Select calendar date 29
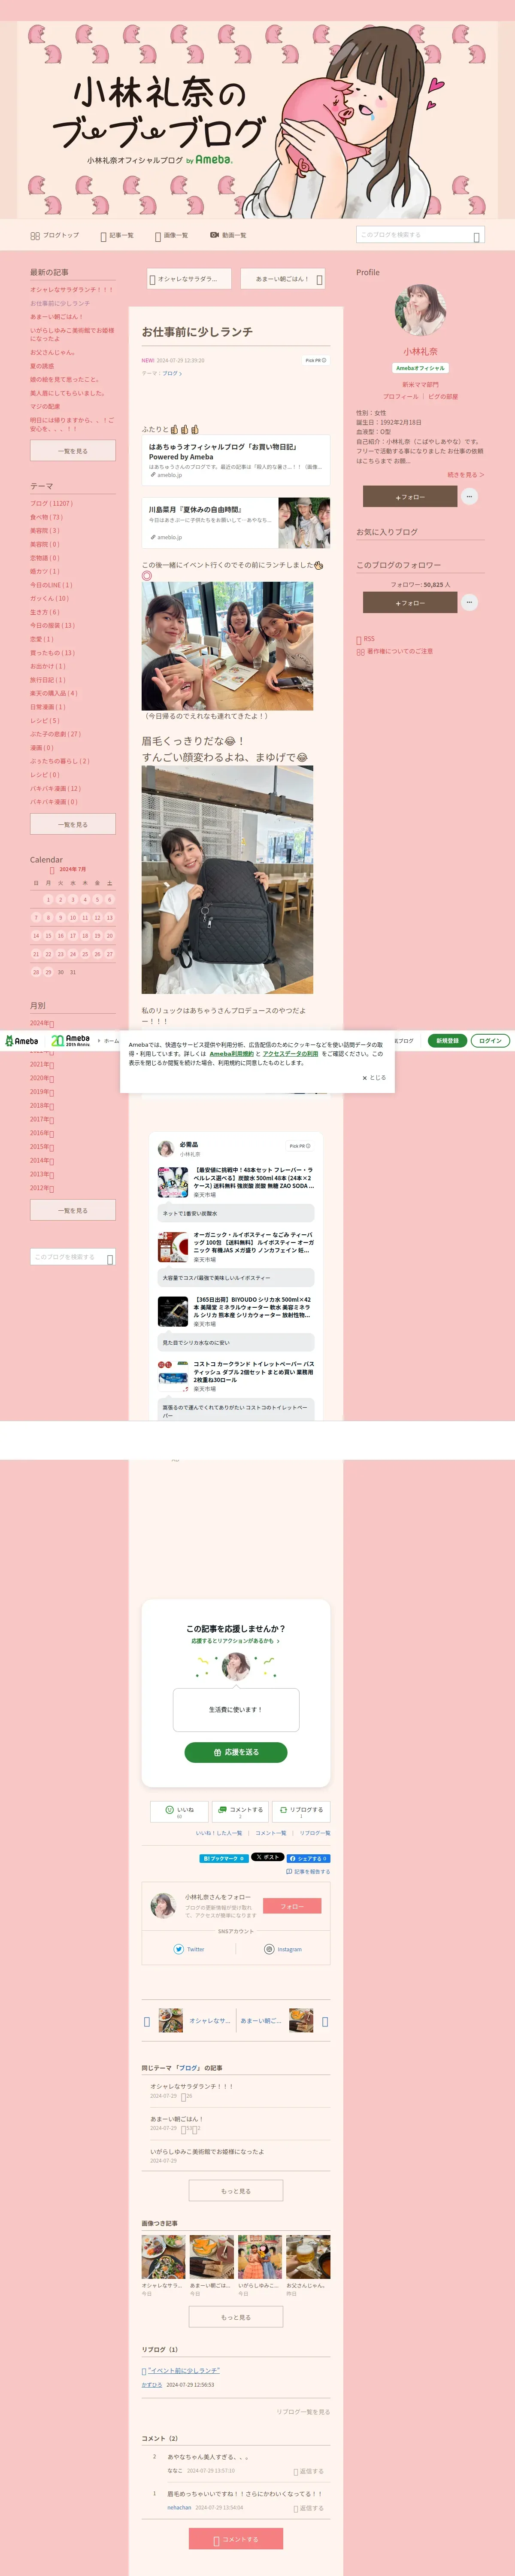This screenshot has height=2576, width=515. 48,972
